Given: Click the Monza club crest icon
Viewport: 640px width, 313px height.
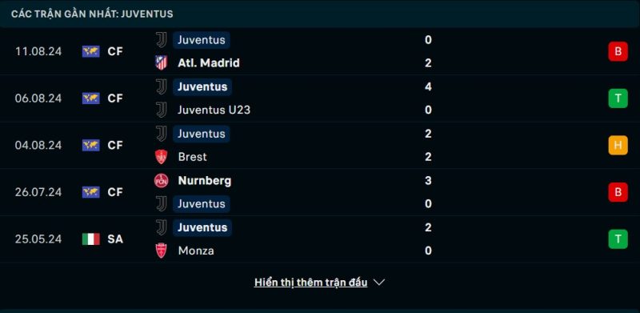Looking at the screenshot, I should [162, 251].
